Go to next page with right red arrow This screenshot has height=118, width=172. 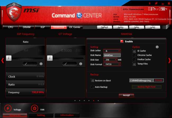coord(169,60)
